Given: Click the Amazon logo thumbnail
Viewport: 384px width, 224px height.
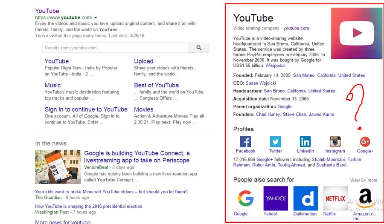Looking at the screenshot, I should pyautogui.click(x=365, y=198).
